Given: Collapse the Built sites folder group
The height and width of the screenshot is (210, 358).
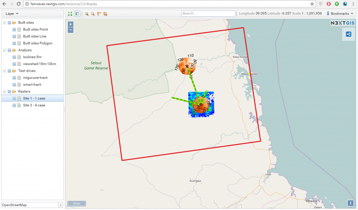Looking at the screenshot, I should pos(4,23).
